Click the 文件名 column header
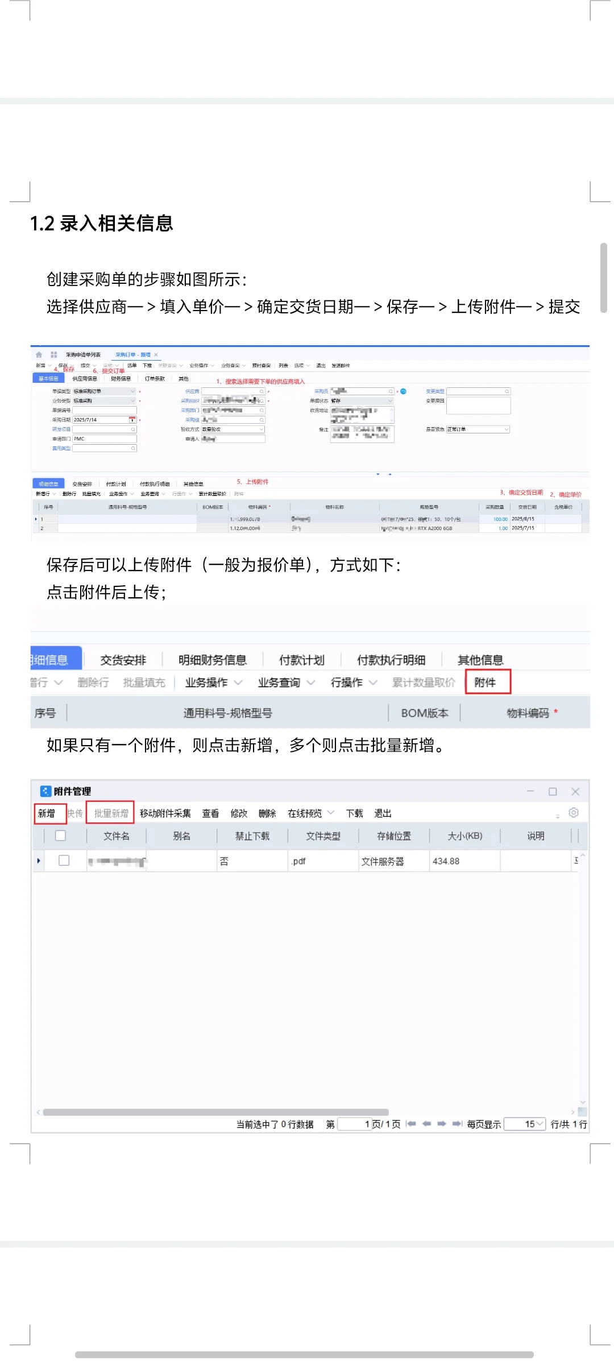This screenshot has width=614, height=1365. click(x=117, y=836)
